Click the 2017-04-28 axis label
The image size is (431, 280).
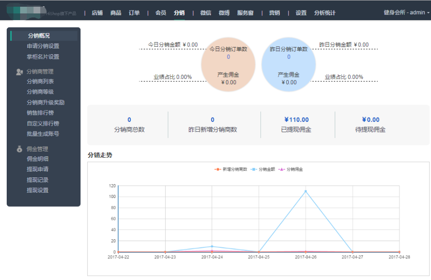click(399, 257)
